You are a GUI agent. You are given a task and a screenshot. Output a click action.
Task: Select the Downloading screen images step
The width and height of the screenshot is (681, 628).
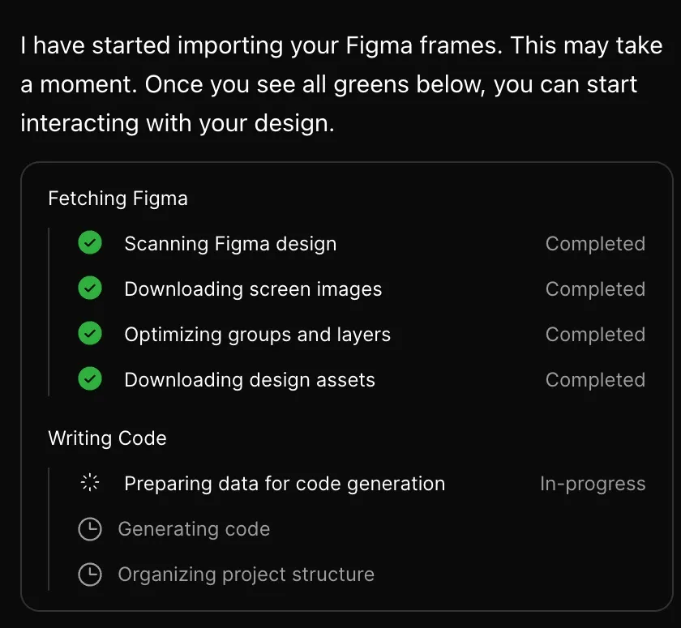point(253,289)
